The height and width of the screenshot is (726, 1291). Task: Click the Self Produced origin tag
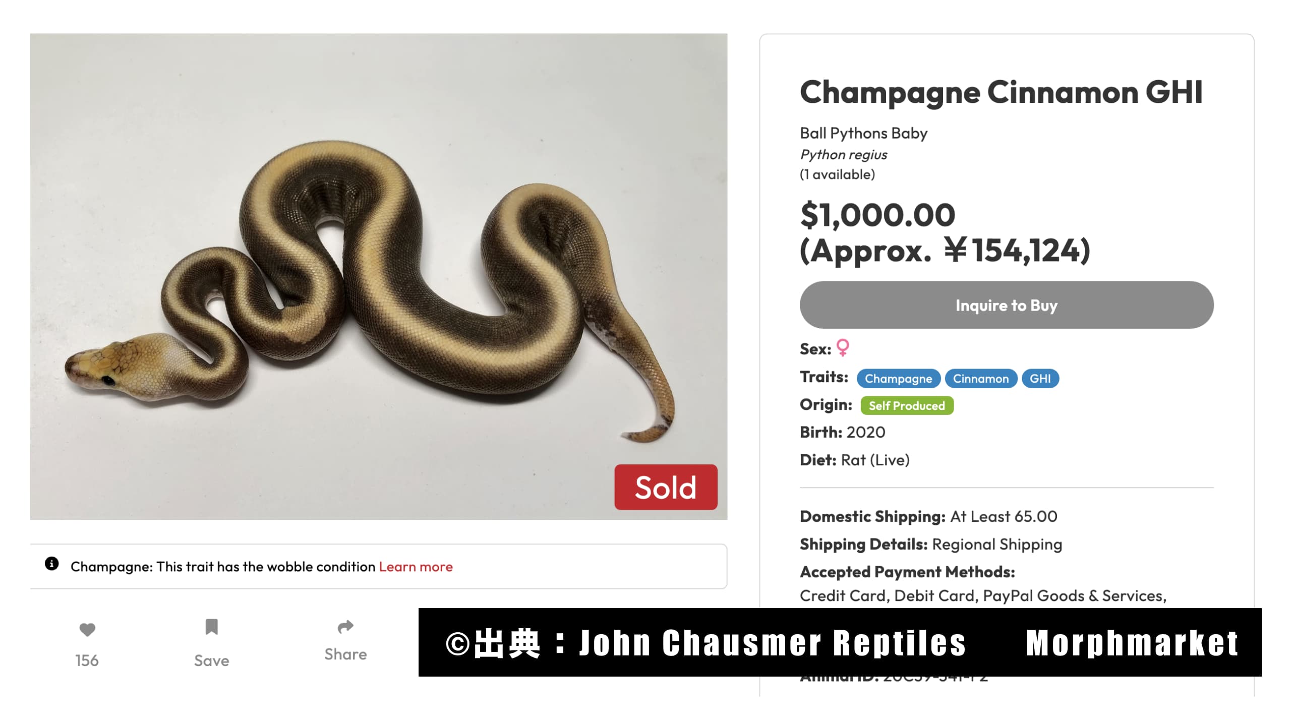907,406
